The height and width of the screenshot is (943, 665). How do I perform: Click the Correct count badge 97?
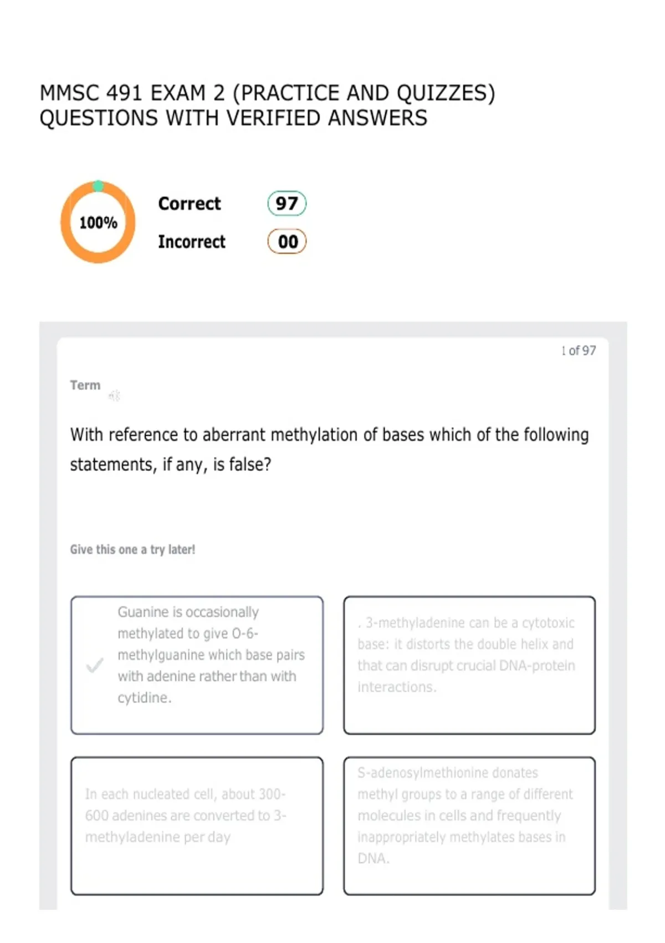287,203
